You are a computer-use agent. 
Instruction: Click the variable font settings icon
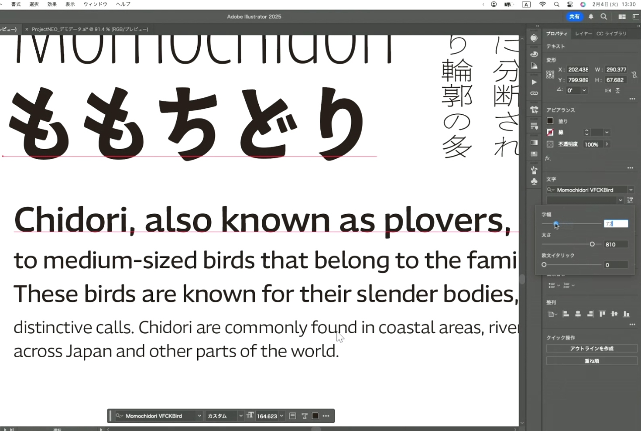(630, 200)
